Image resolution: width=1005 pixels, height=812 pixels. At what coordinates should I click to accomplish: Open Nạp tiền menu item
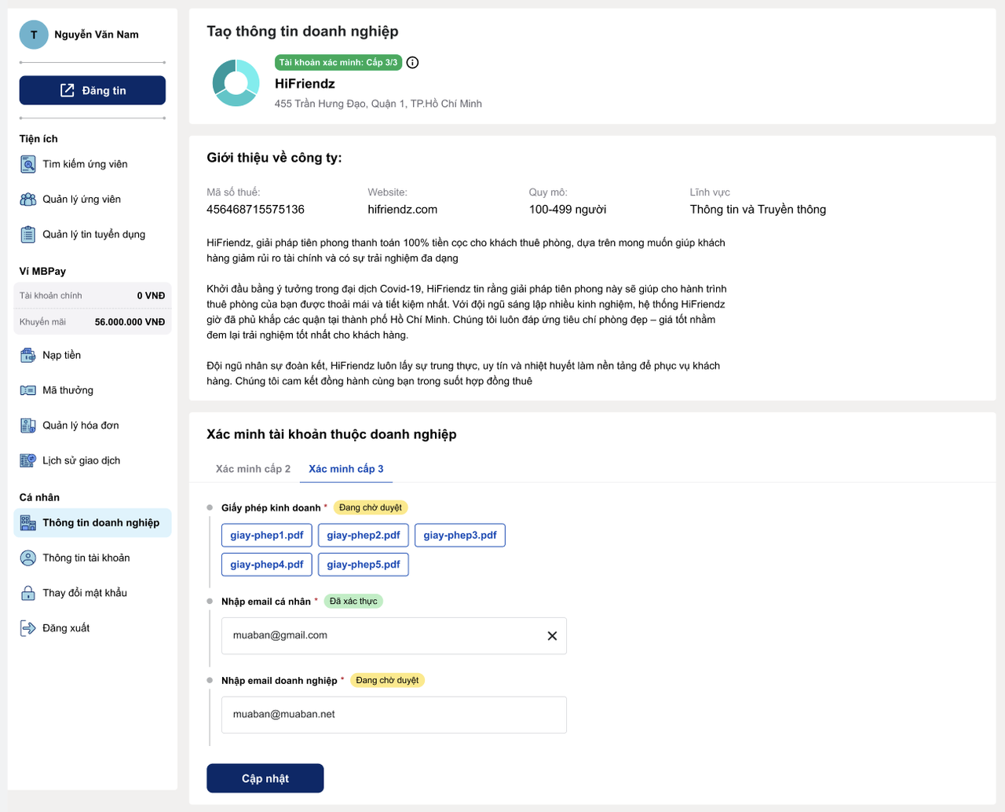tap(93, 356)
